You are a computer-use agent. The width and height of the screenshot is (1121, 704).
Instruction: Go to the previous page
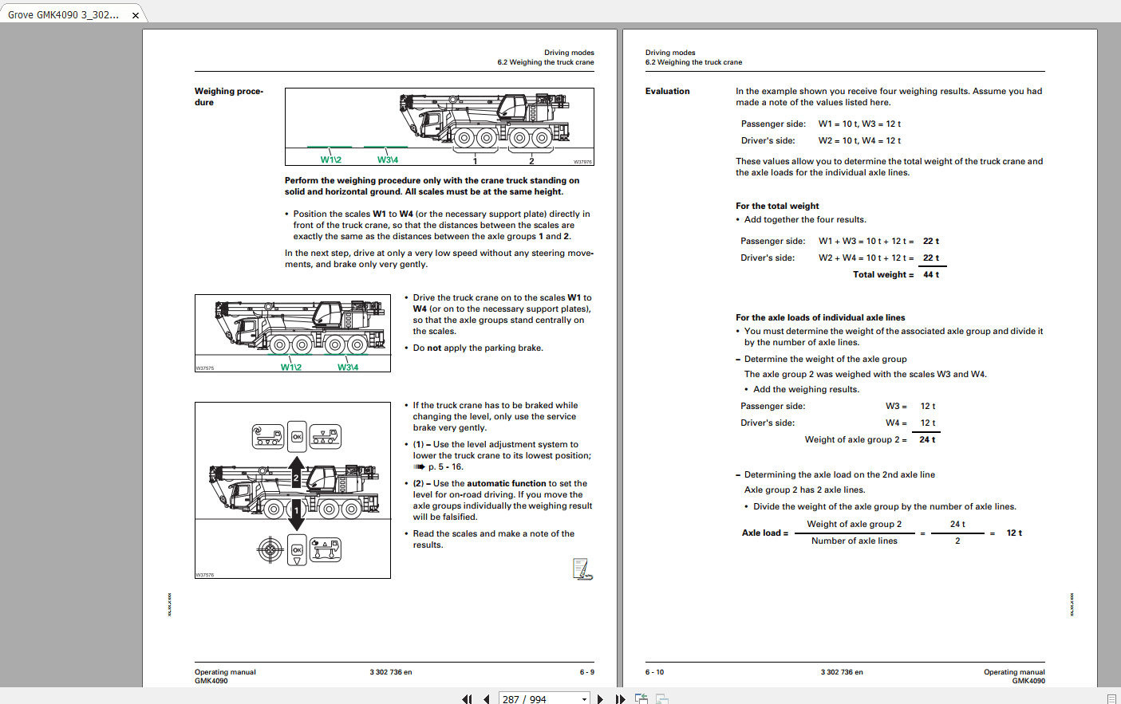tap(487, 699)
